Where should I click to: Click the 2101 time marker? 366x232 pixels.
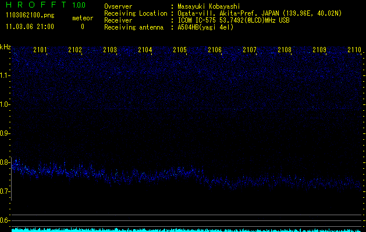click(41, 50)
